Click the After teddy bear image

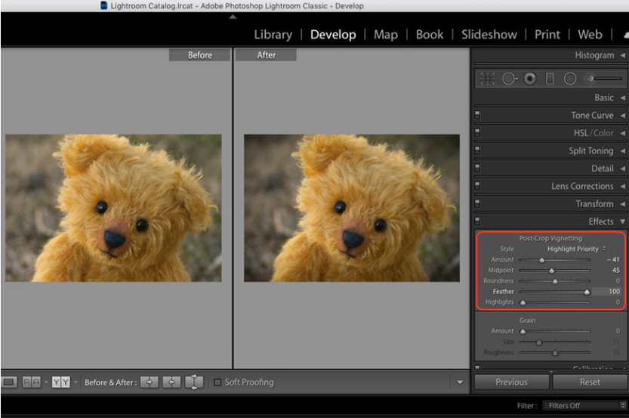[352, 208]
